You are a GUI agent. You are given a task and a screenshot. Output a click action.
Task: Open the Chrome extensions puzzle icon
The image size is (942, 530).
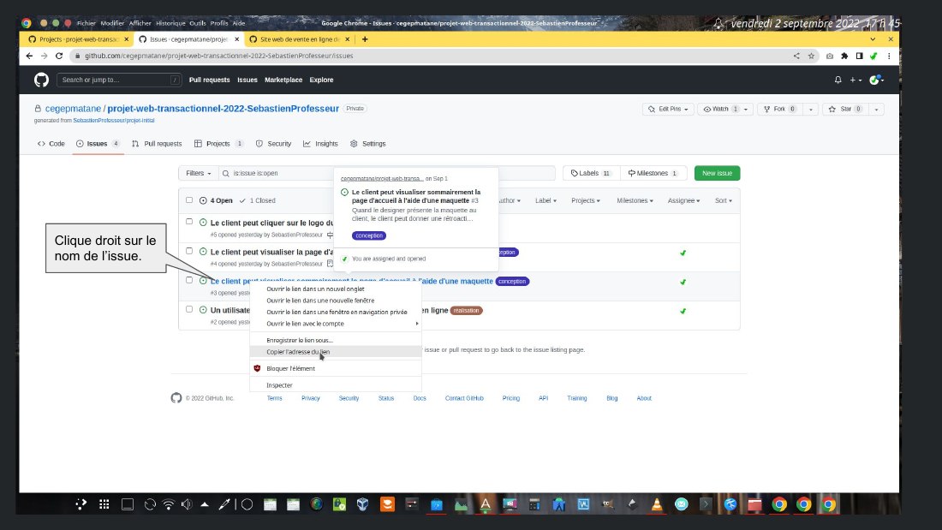[844, 56]
